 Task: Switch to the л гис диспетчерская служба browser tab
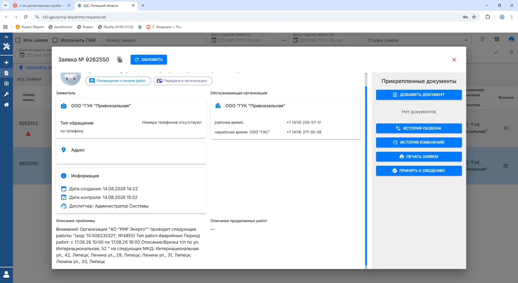coord(41,5)
